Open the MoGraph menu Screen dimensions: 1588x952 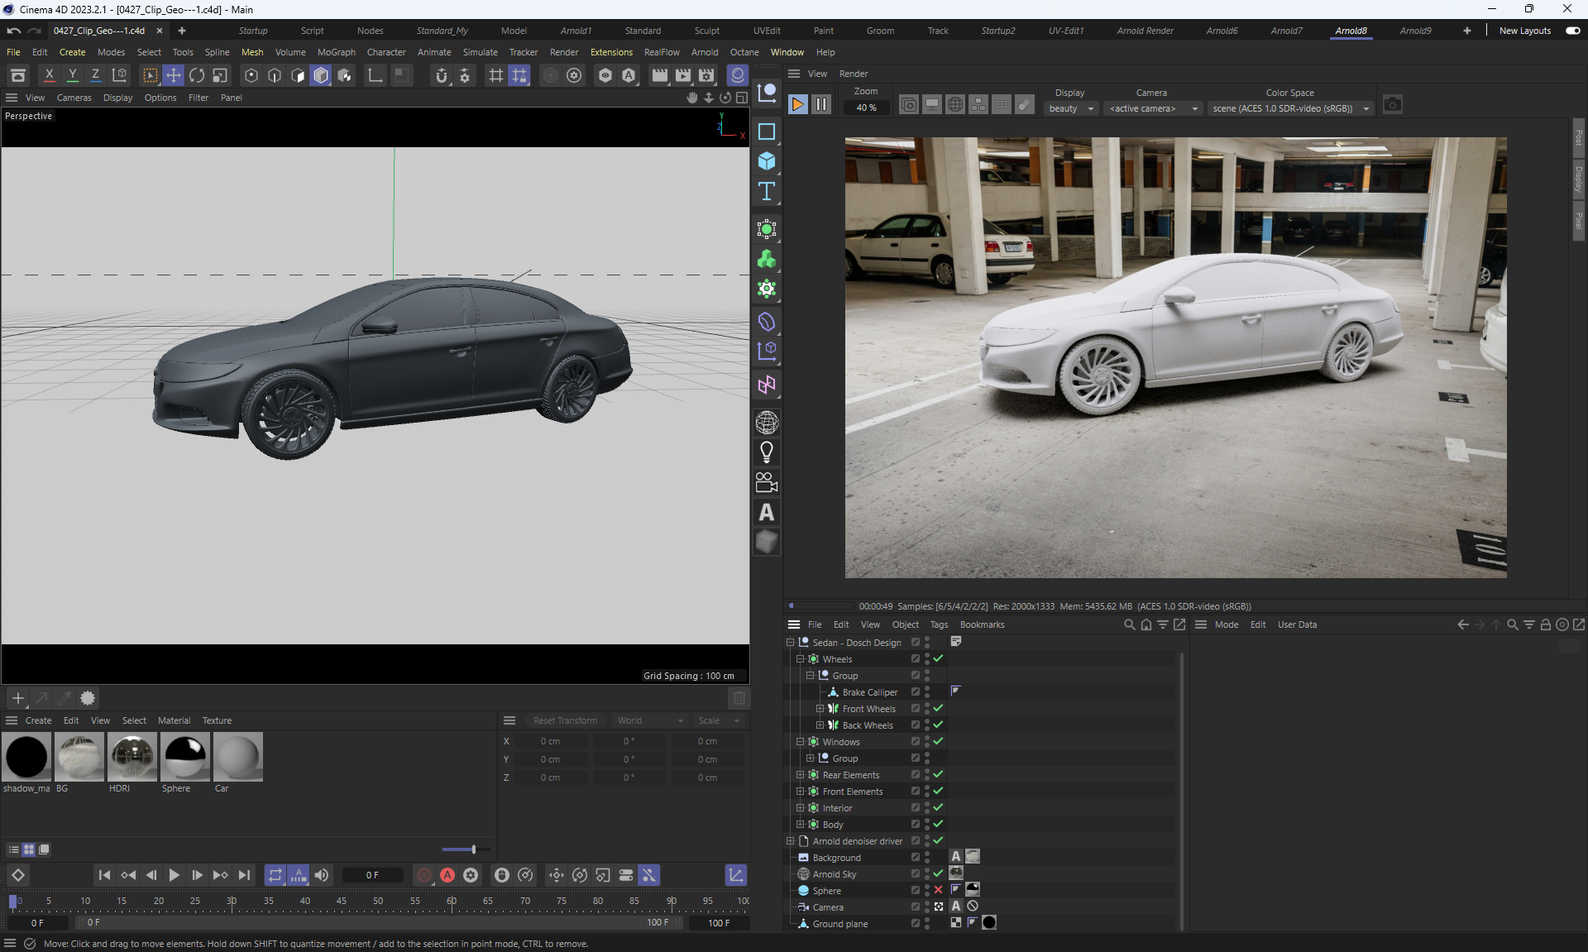click(336, 52)
